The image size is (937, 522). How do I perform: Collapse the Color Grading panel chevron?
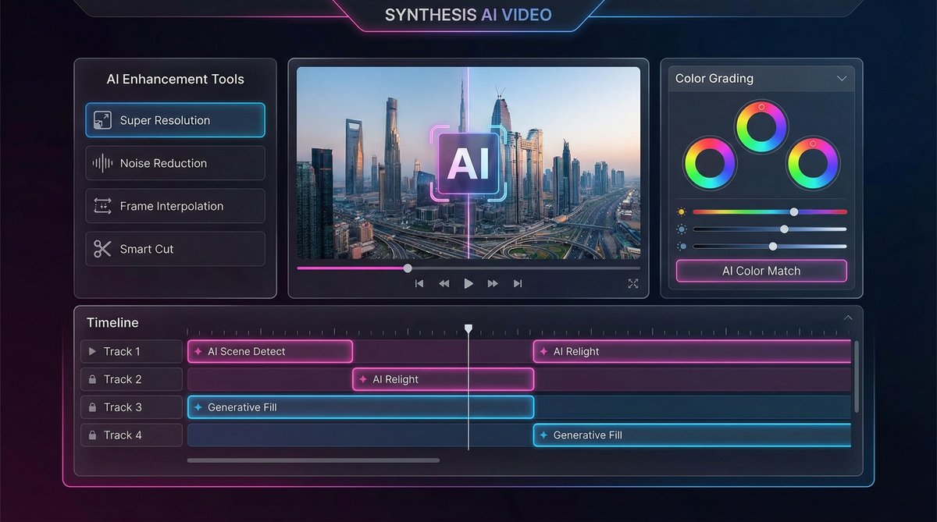click(x=842, y=79)
